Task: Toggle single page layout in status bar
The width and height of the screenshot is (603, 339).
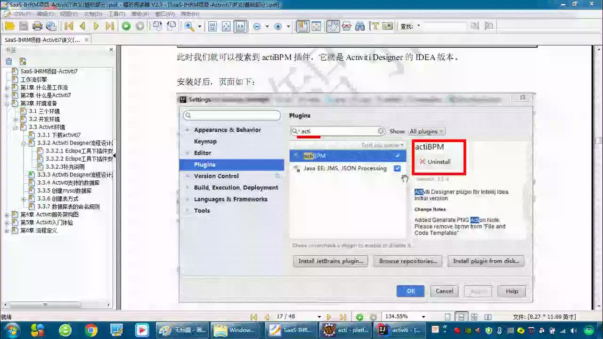Action: (448, 317)
